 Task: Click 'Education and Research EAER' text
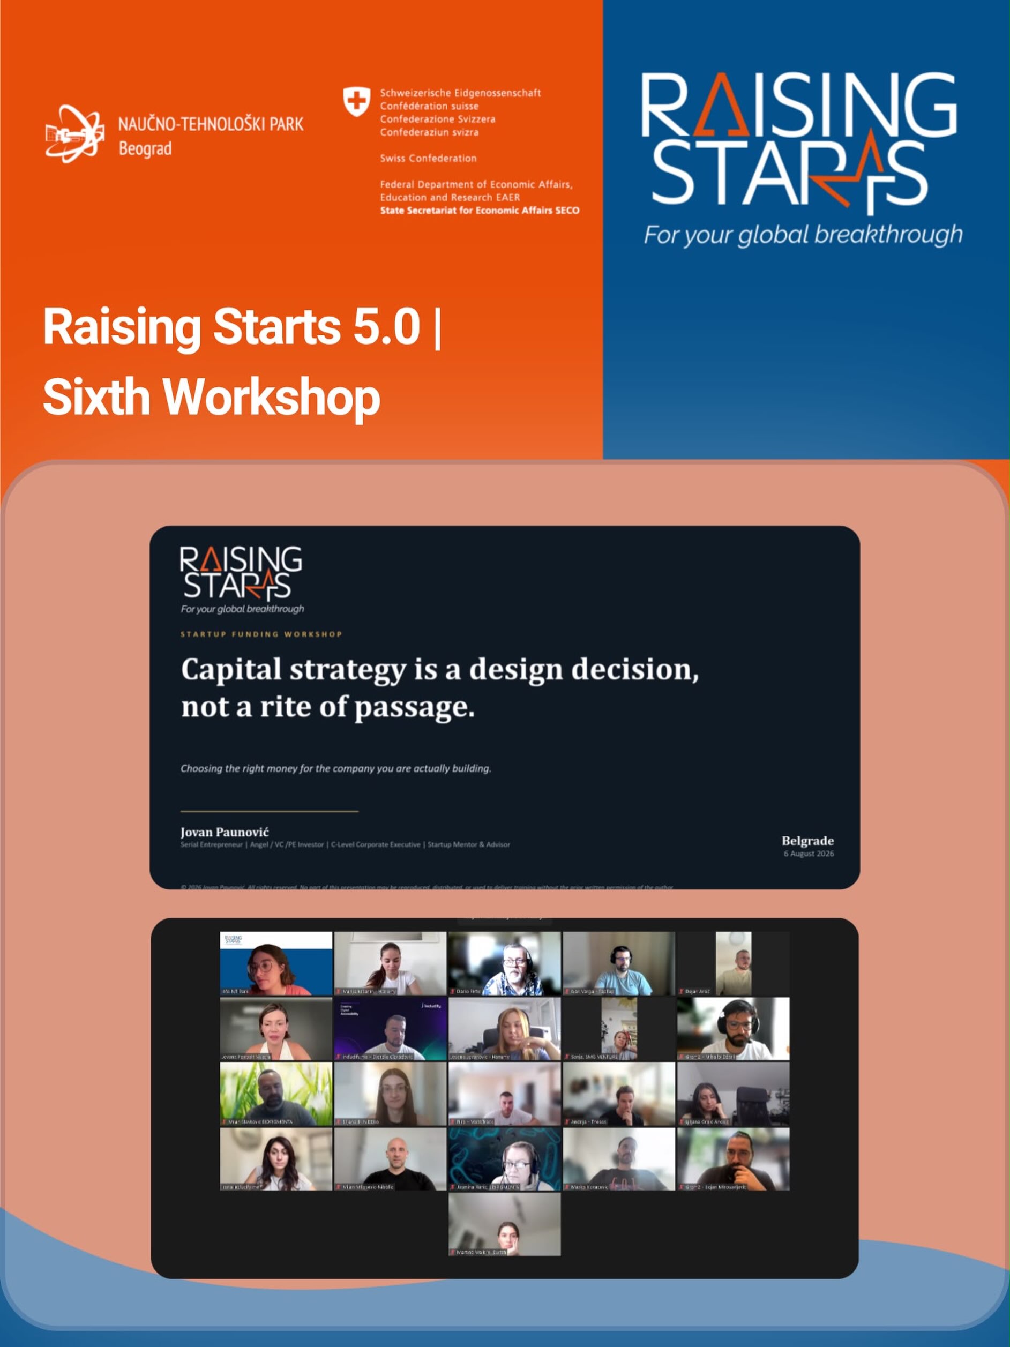[450, 197]
